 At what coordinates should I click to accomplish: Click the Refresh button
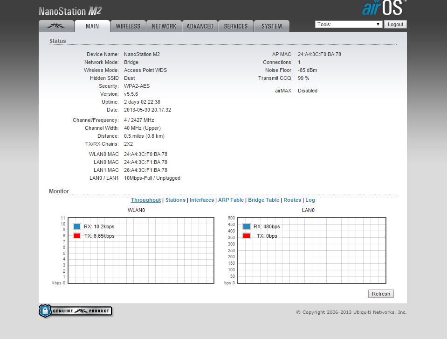[x=381, y=294]
